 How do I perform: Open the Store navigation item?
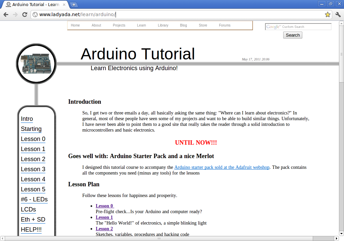click(x=203, y=25)
